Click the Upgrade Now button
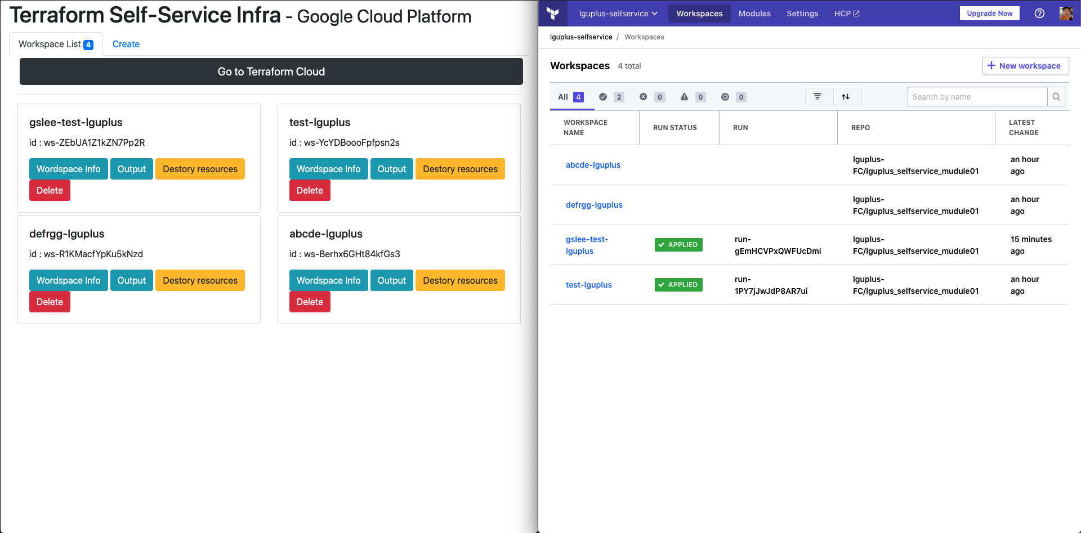1081x533 pixels. click(x=989, y=14)
